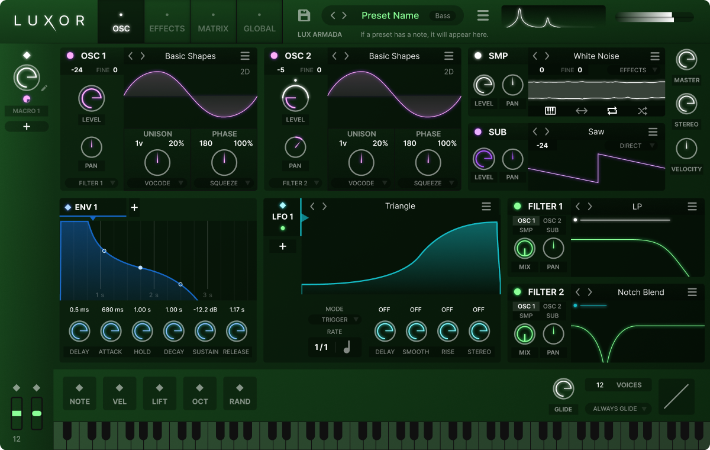Click the bidirectional arrow icon in SMP
710x450 pixels.
point(581,111)
